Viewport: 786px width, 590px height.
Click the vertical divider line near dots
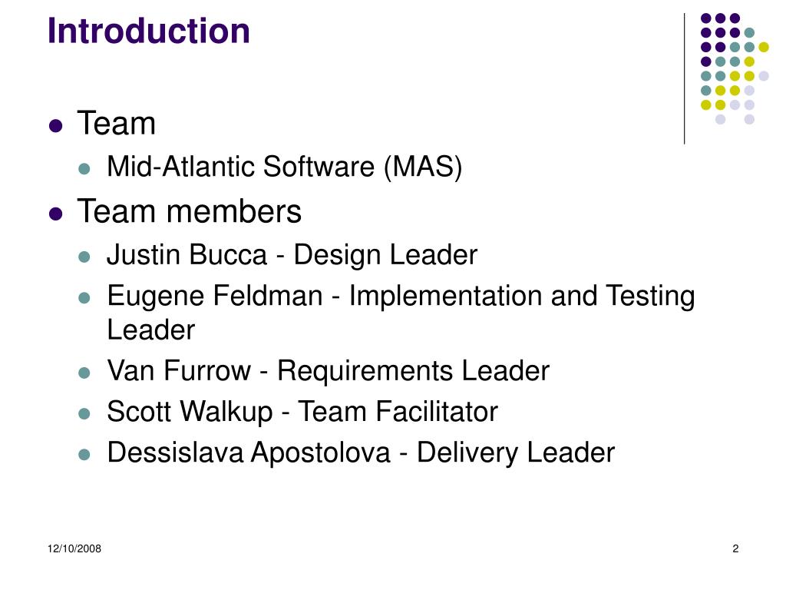(684, 79)
